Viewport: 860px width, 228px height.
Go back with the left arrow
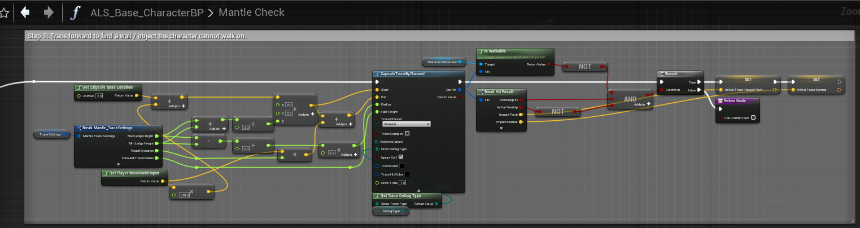click(24, 12)
